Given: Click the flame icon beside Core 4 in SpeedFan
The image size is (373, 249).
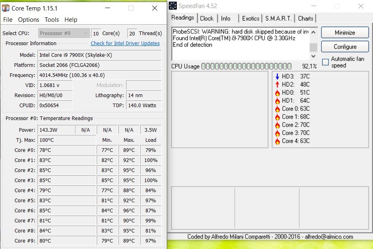Looking at the screenshot, I should click(278, 141).
